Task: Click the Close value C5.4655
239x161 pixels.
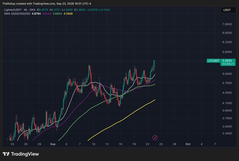Action: click(x=80, y=10)
